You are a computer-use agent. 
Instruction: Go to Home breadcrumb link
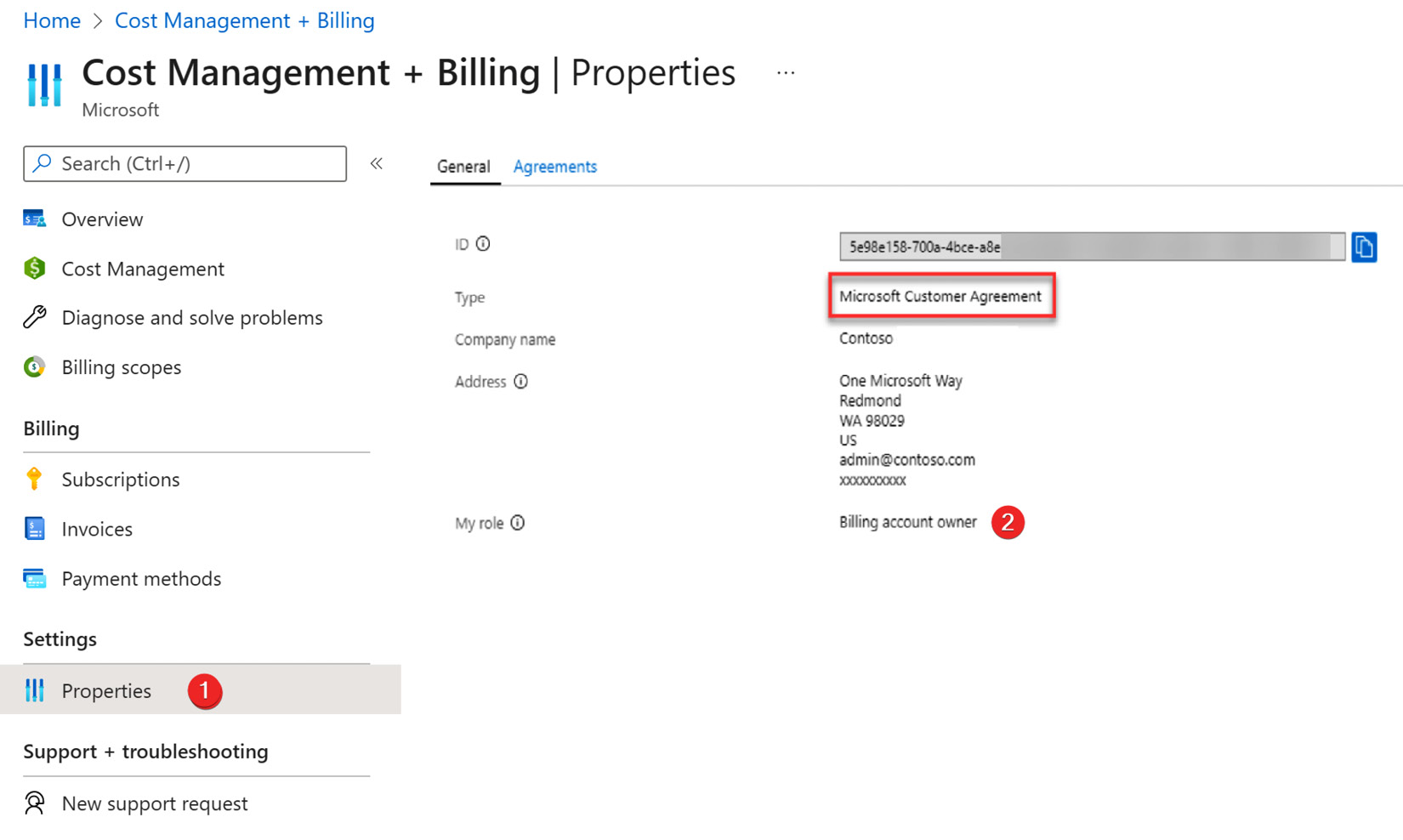52,20
